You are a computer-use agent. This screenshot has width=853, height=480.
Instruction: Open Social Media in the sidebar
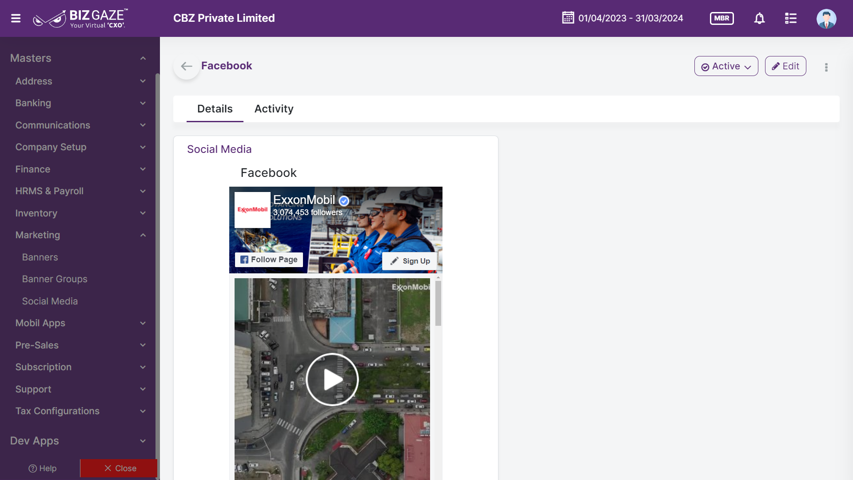50,301
